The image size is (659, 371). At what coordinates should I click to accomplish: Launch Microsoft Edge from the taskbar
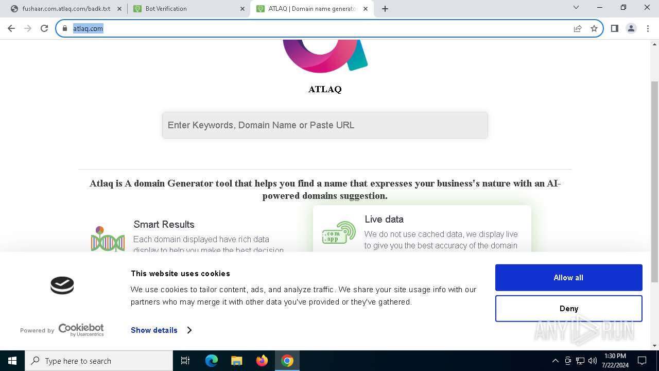point(212,361)
